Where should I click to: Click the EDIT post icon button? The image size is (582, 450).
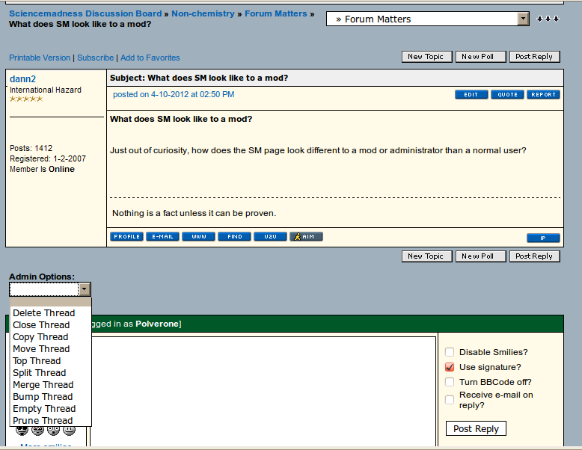click(x=471, y=95)
